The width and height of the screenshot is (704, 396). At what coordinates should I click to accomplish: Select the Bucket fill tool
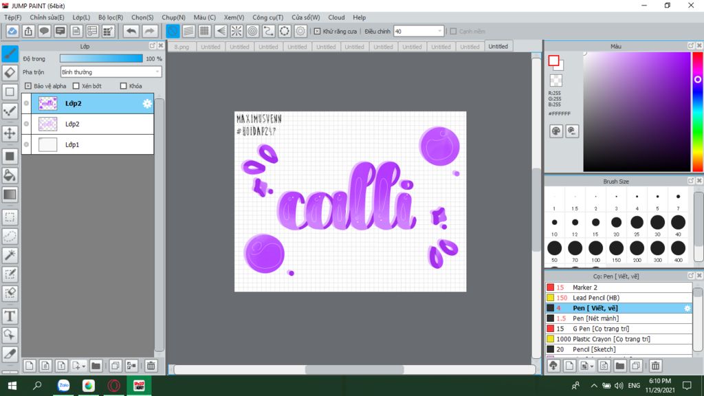10,175
